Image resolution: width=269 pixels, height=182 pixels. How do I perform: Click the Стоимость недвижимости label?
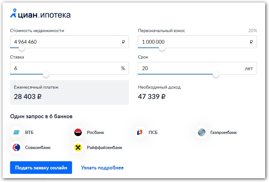[x=37, y=31]
